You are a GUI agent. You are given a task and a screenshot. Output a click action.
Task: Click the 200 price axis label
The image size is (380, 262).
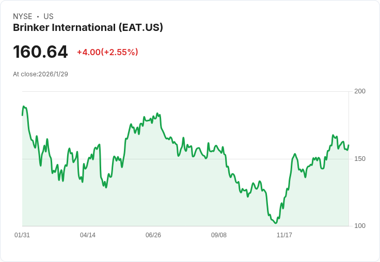(x=360, y=91)
